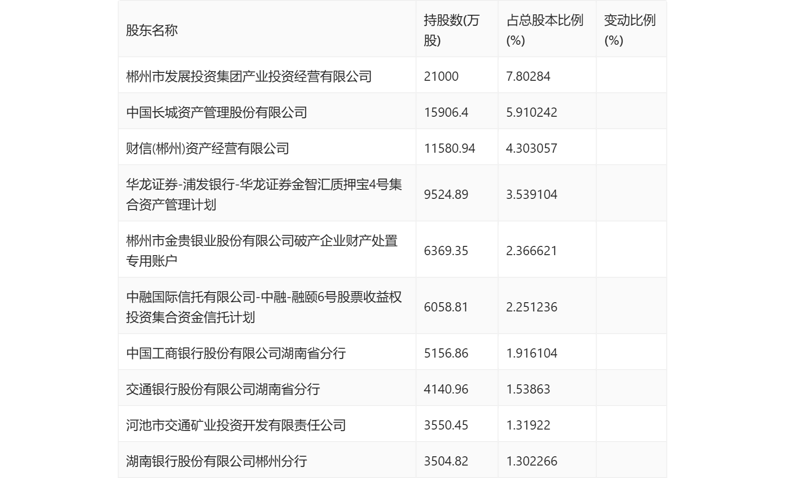Screen dimensions: 785x478
Task: Click the percentage value 1.302266
Action: click(531, 461)
